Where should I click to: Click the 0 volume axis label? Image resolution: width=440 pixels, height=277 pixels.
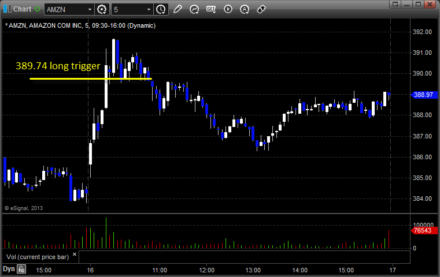click(415, 248)
